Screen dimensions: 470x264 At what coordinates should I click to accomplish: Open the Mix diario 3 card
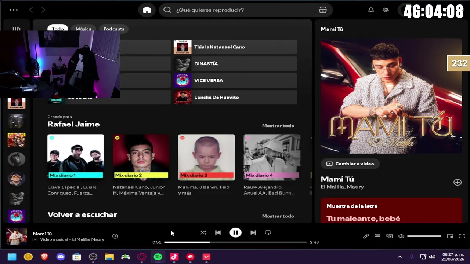[206, 165]
